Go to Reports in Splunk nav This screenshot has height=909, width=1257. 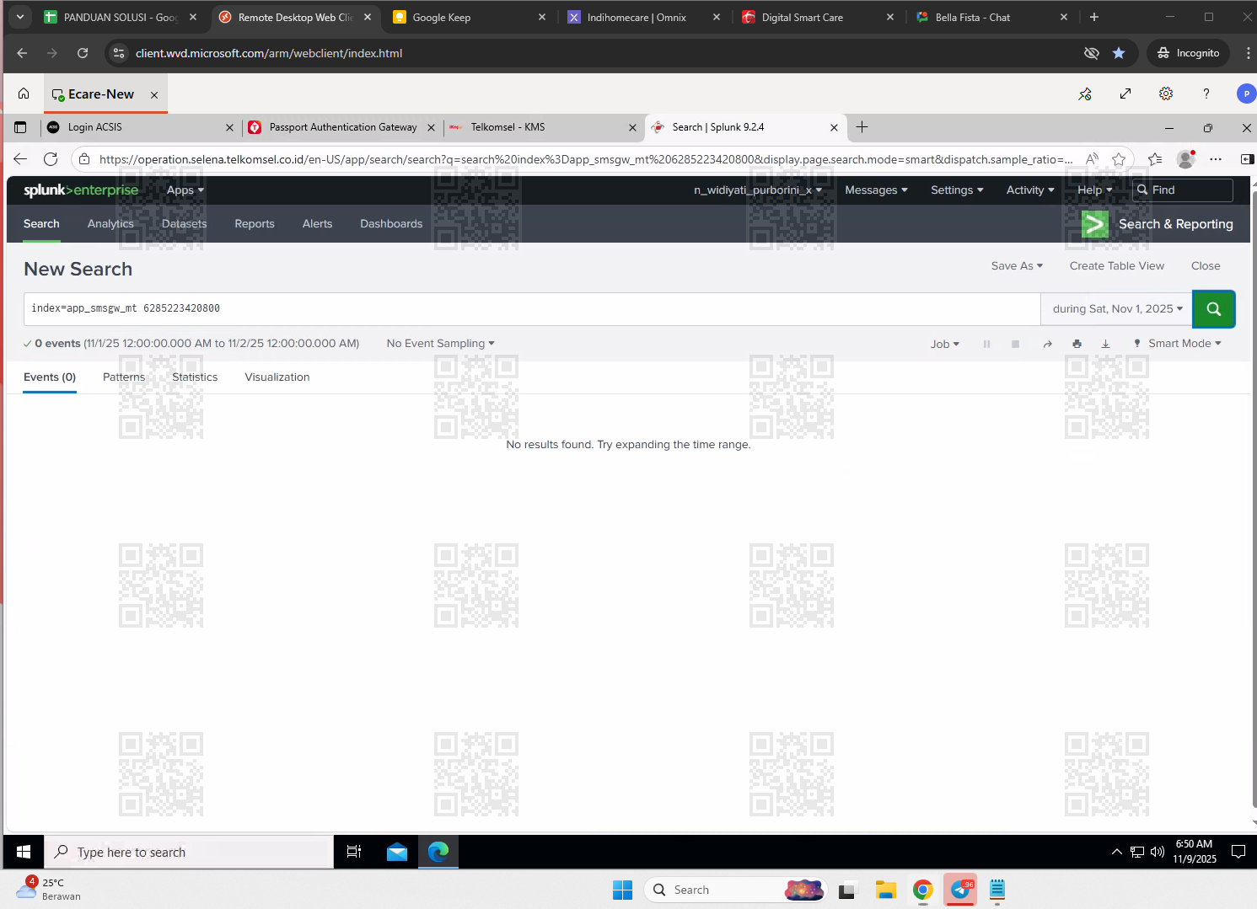coord(255,224)
